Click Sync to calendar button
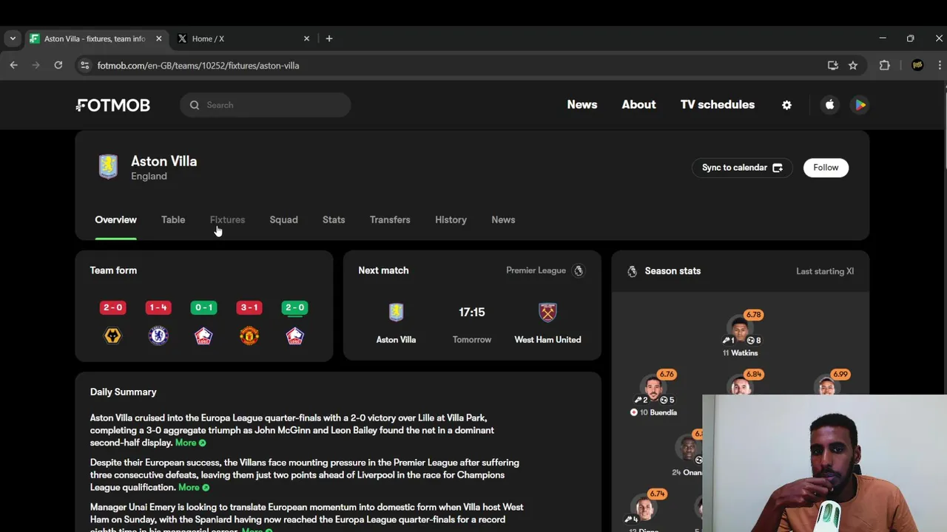 (742, 168)
